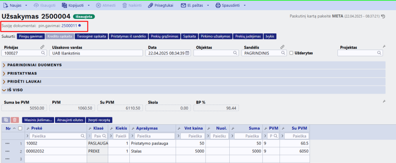
Task: Open the Kopijuoti menu
Action: pos(76,5)
